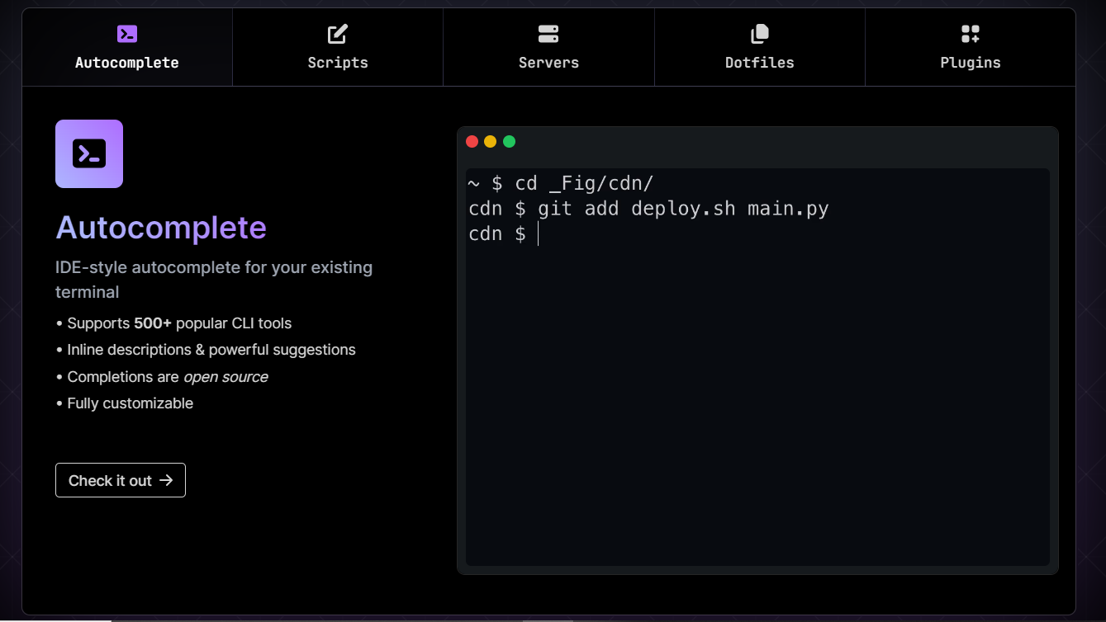Select the Dotfiles tab label
Image resolution: width=1106 pixels, height=622 pixels.
pos(759,63)
